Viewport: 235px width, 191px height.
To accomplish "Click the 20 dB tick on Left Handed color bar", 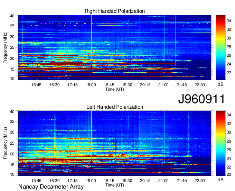I will [x=229, y=174].
